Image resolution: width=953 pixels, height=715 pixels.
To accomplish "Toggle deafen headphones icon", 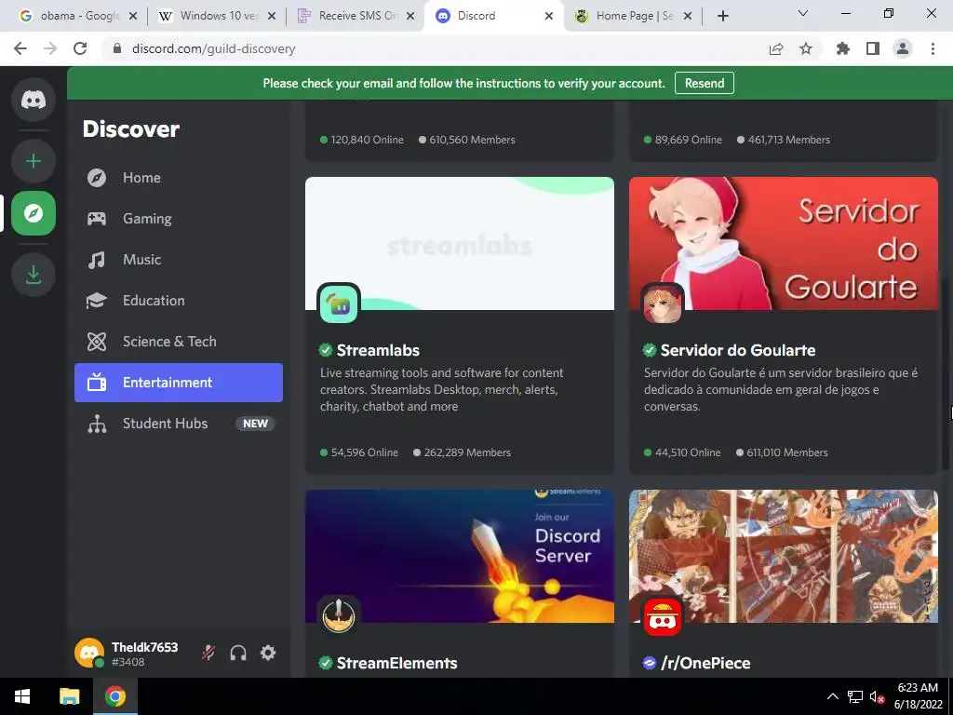I will coord(238,653).
